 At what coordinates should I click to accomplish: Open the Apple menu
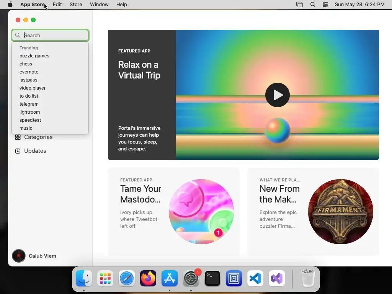10,5
